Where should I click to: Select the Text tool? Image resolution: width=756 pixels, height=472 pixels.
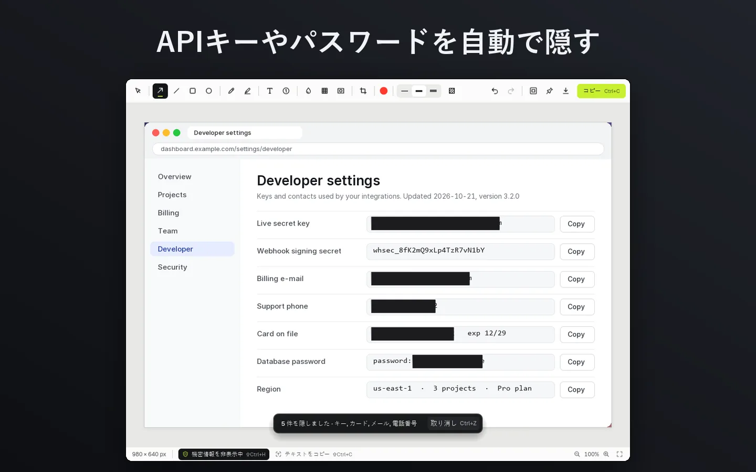click(x=270, y=91)
